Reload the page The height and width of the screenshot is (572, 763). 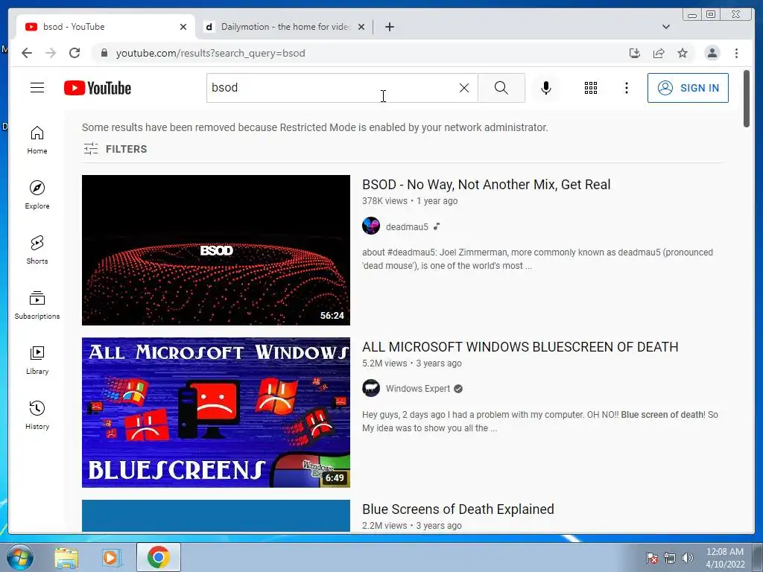point(75,53)
